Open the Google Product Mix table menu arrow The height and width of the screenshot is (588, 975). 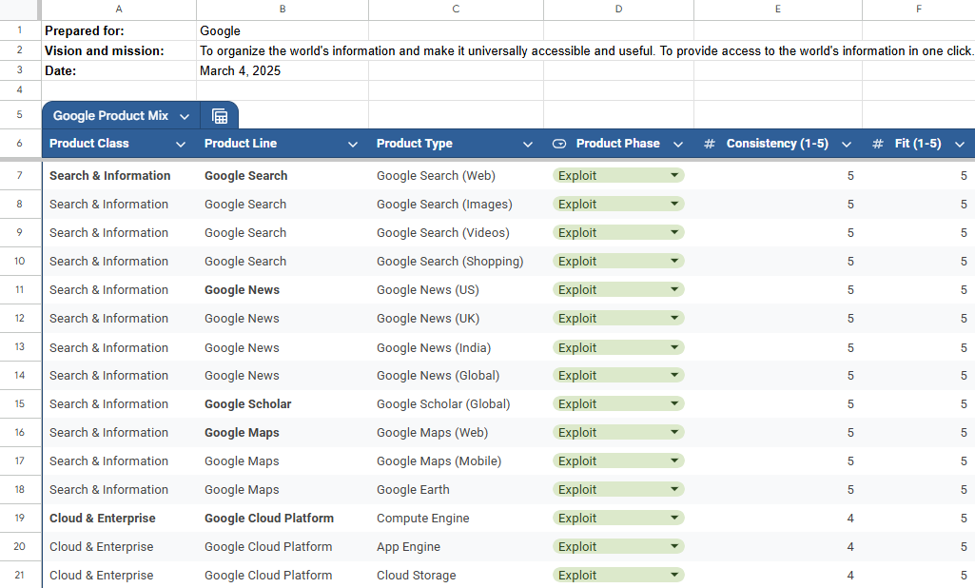tap(185, 116)
